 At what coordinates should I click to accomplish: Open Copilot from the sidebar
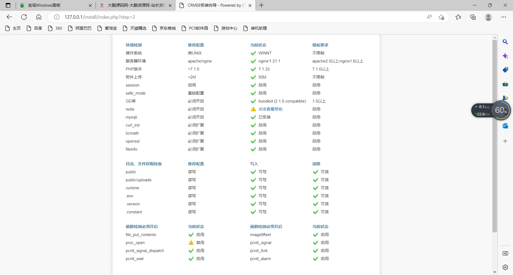coord(506,56)
